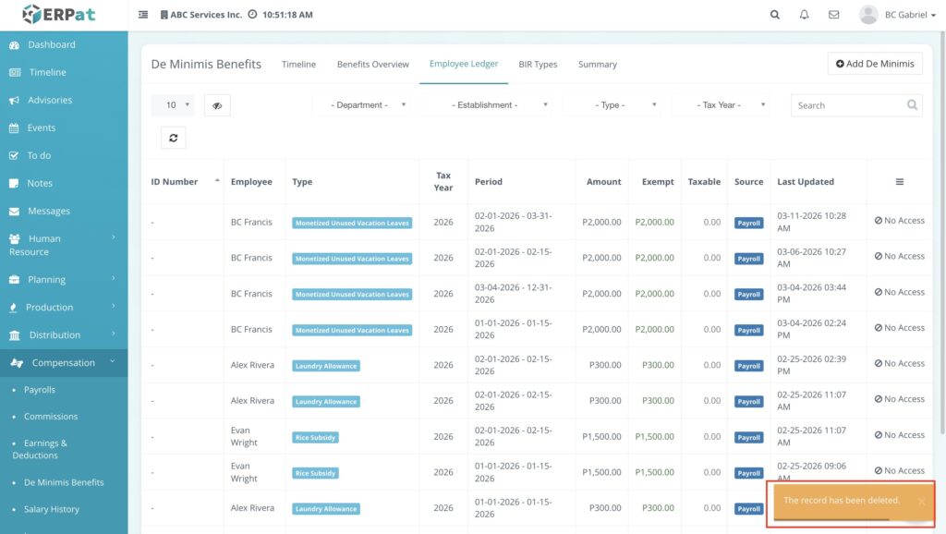Dismiss the record deleted notification
Viewport: 946px width, 534px height.
(921, 502)
